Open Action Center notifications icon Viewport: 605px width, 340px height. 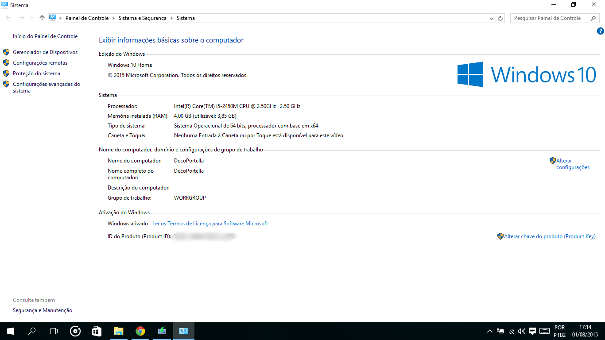pyautogui.click(x=532, y=331)
